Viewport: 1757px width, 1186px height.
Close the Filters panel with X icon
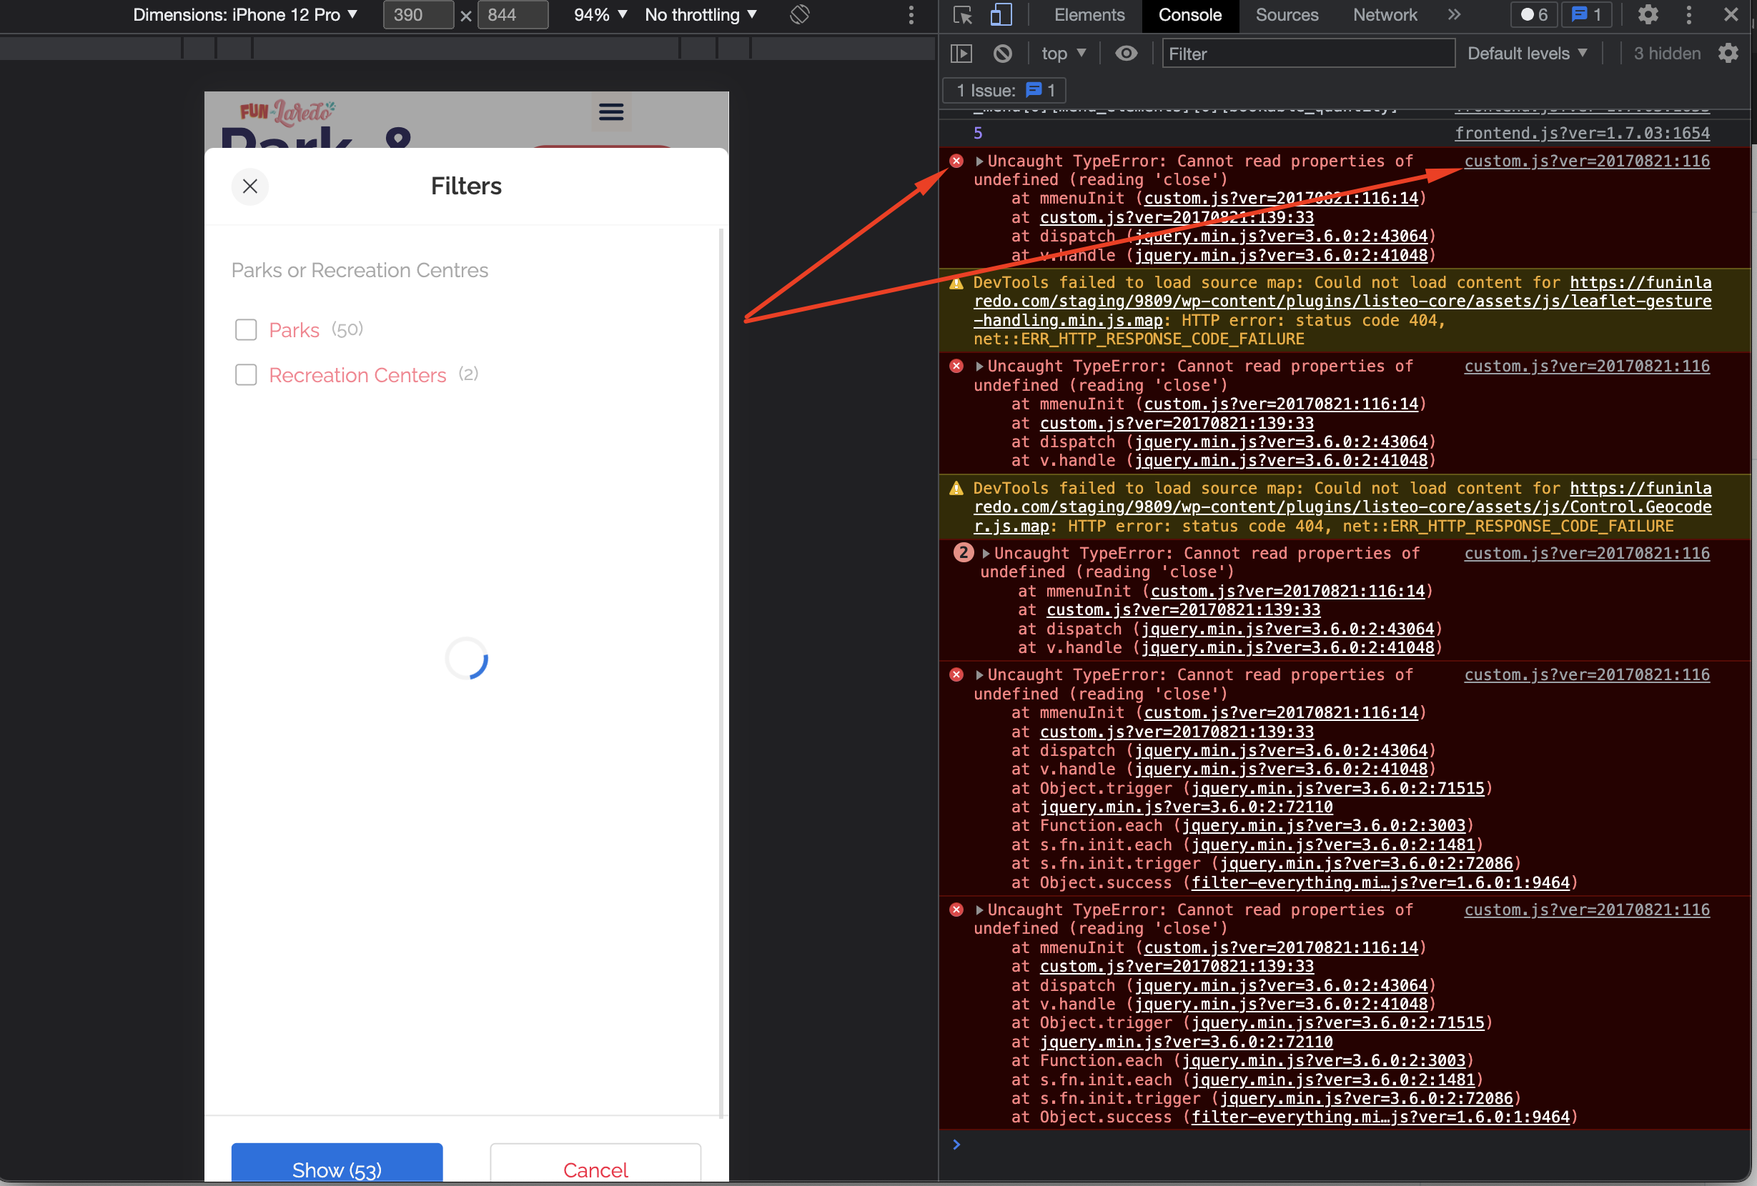pos(250,186)
